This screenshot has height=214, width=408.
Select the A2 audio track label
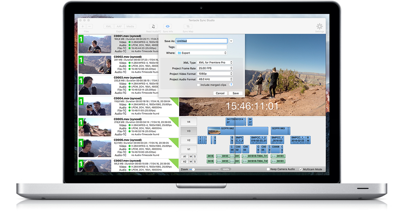[185, 161]
